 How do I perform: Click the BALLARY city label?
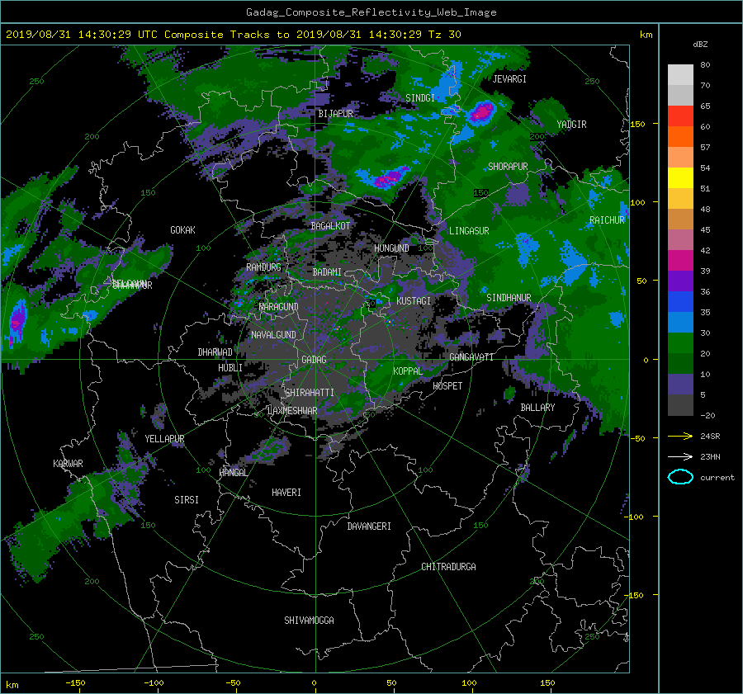(537, 408)
